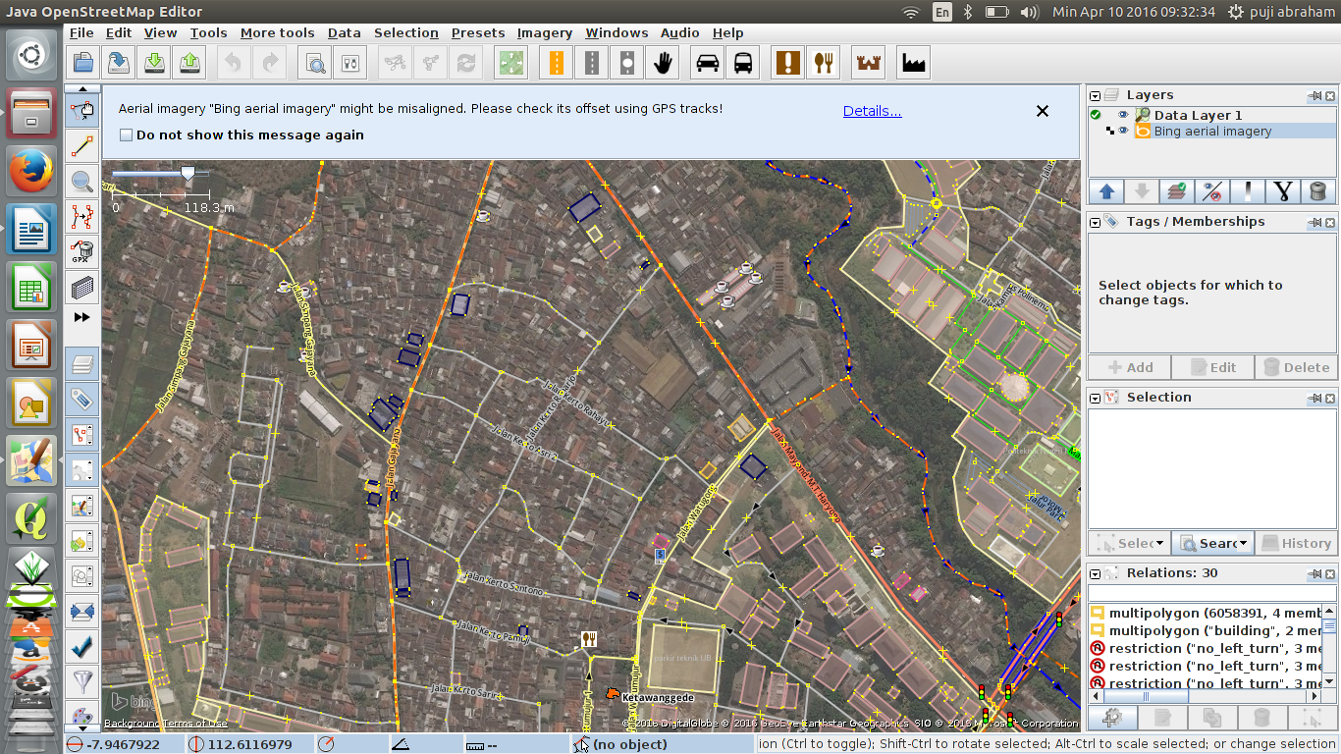Screen dimensions: 1341x754
Task: Open the Select dropdown in the Selection panel
Action: (x=1129, y=543)
